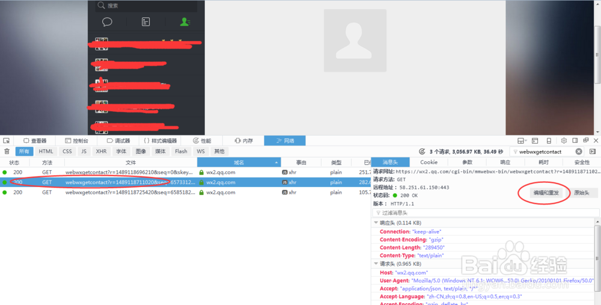Collapse the 响应头 response headers section
The width and height of the screenshot is (601, 305).
click(x=376, y=223)
